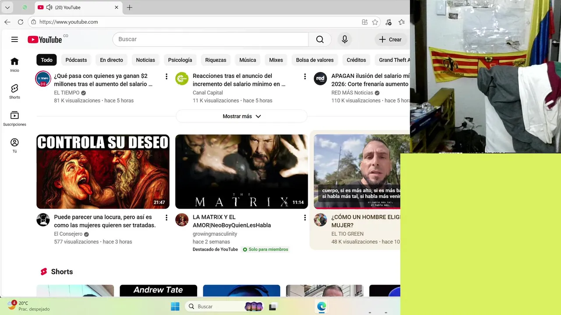Open 'Reacciones tras el anuncio' video title
Image resolution: width=561 pixels, height=315 pixels.
239,80
